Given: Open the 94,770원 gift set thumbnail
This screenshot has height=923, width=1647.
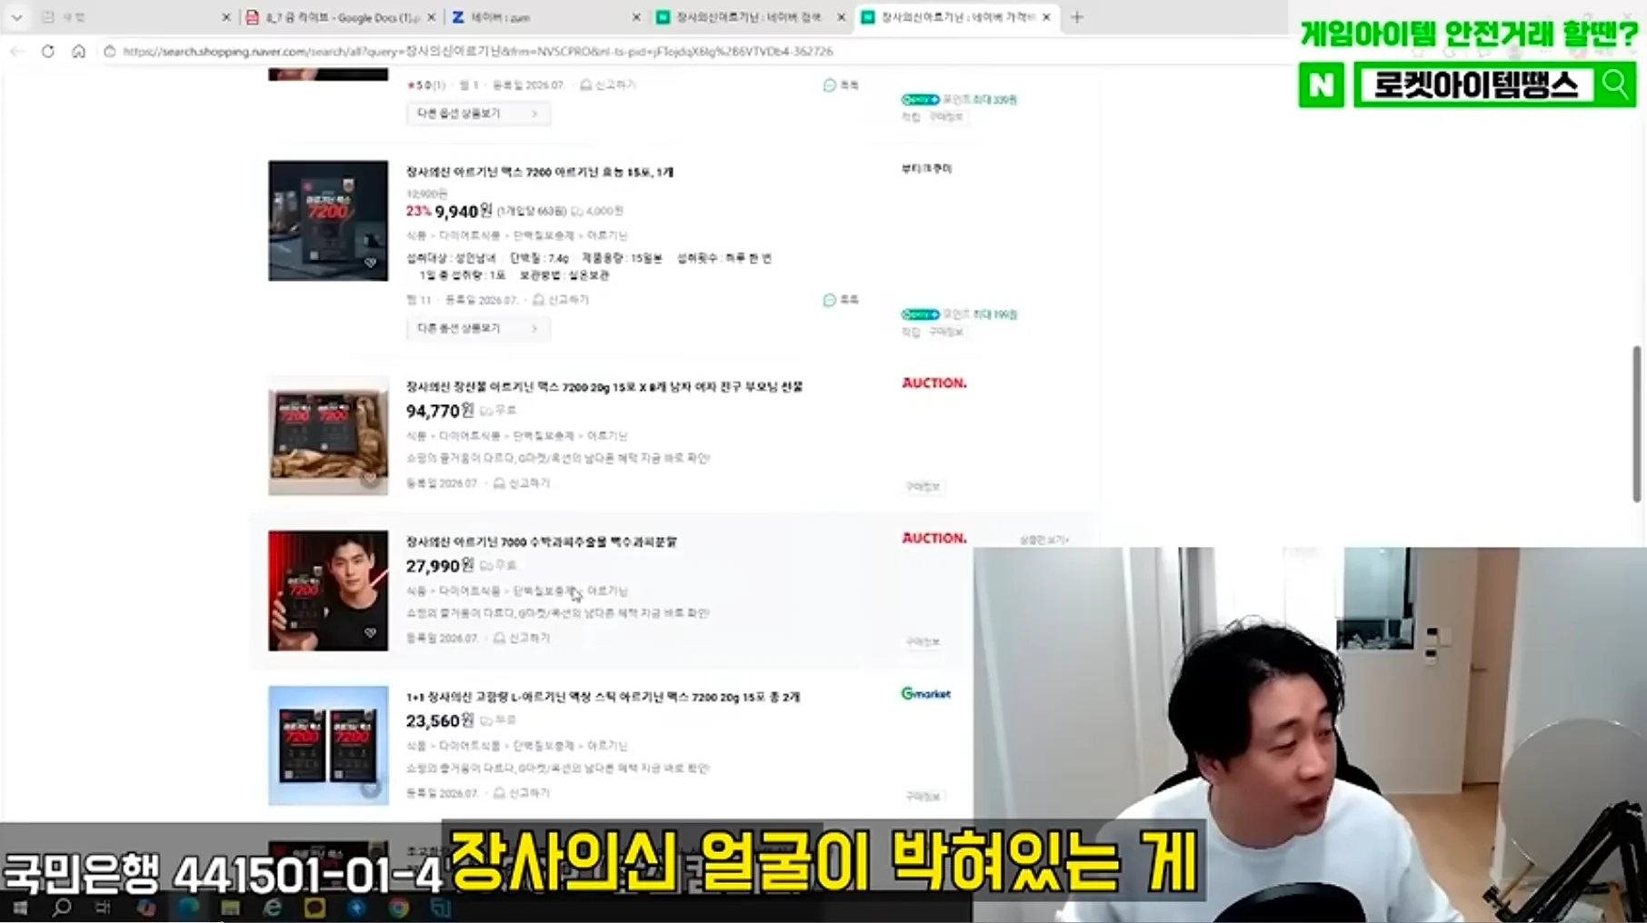Looking at the screenshot, I should click(x=328, y=436).
